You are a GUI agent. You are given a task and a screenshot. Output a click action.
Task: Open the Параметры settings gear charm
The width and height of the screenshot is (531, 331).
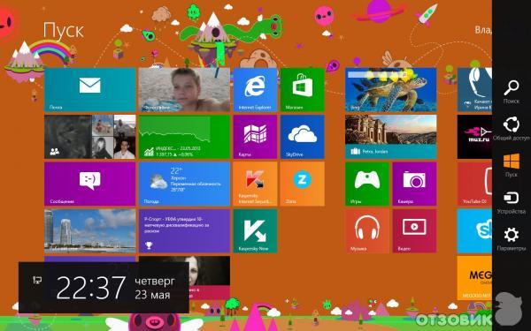pos(512,239)
